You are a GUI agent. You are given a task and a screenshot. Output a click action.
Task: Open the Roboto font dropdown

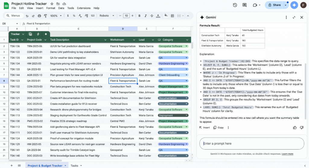tap(107, 16)
